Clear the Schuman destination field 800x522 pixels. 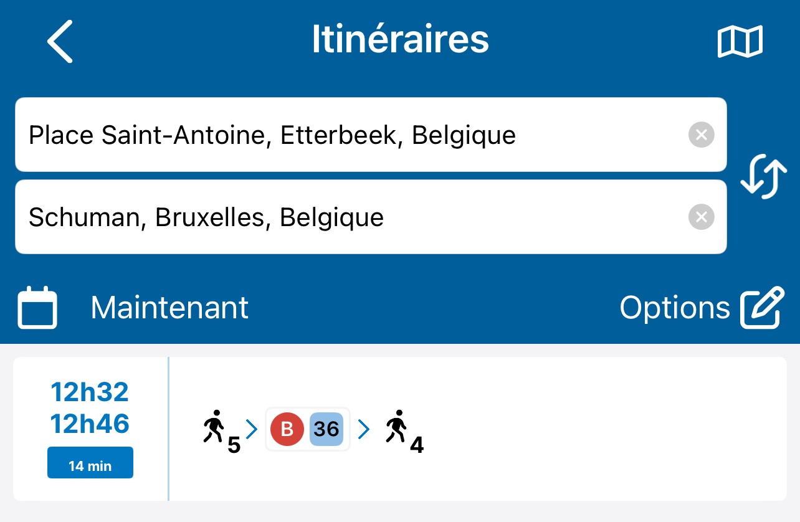[701, 217]
